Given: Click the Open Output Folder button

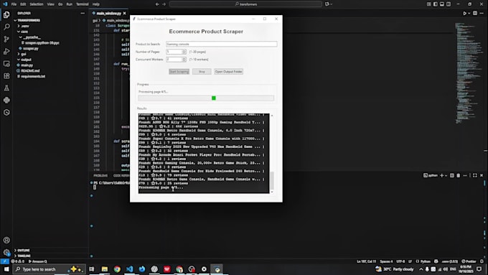Looking at the screenshot, I should [228, 72].
